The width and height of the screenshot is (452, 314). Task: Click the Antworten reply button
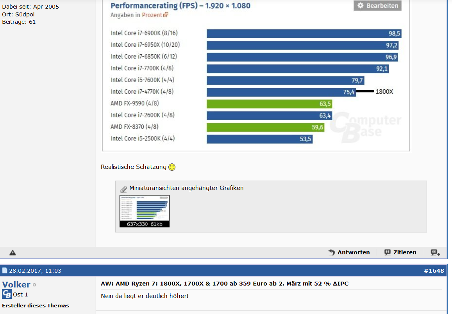pos(349,252)
